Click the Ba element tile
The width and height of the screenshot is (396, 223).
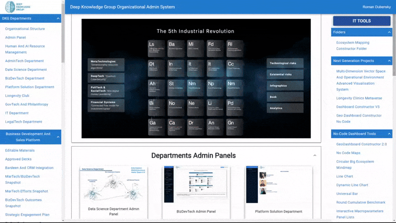click(176, 48)
